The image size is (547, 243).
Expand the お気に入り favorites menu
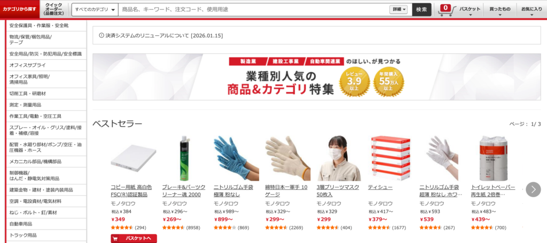coord(532,11)
